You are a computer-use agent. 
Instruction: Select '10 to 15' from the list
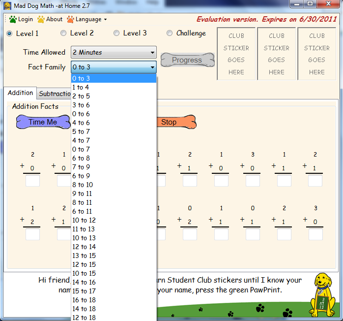[x=114, y=273]
